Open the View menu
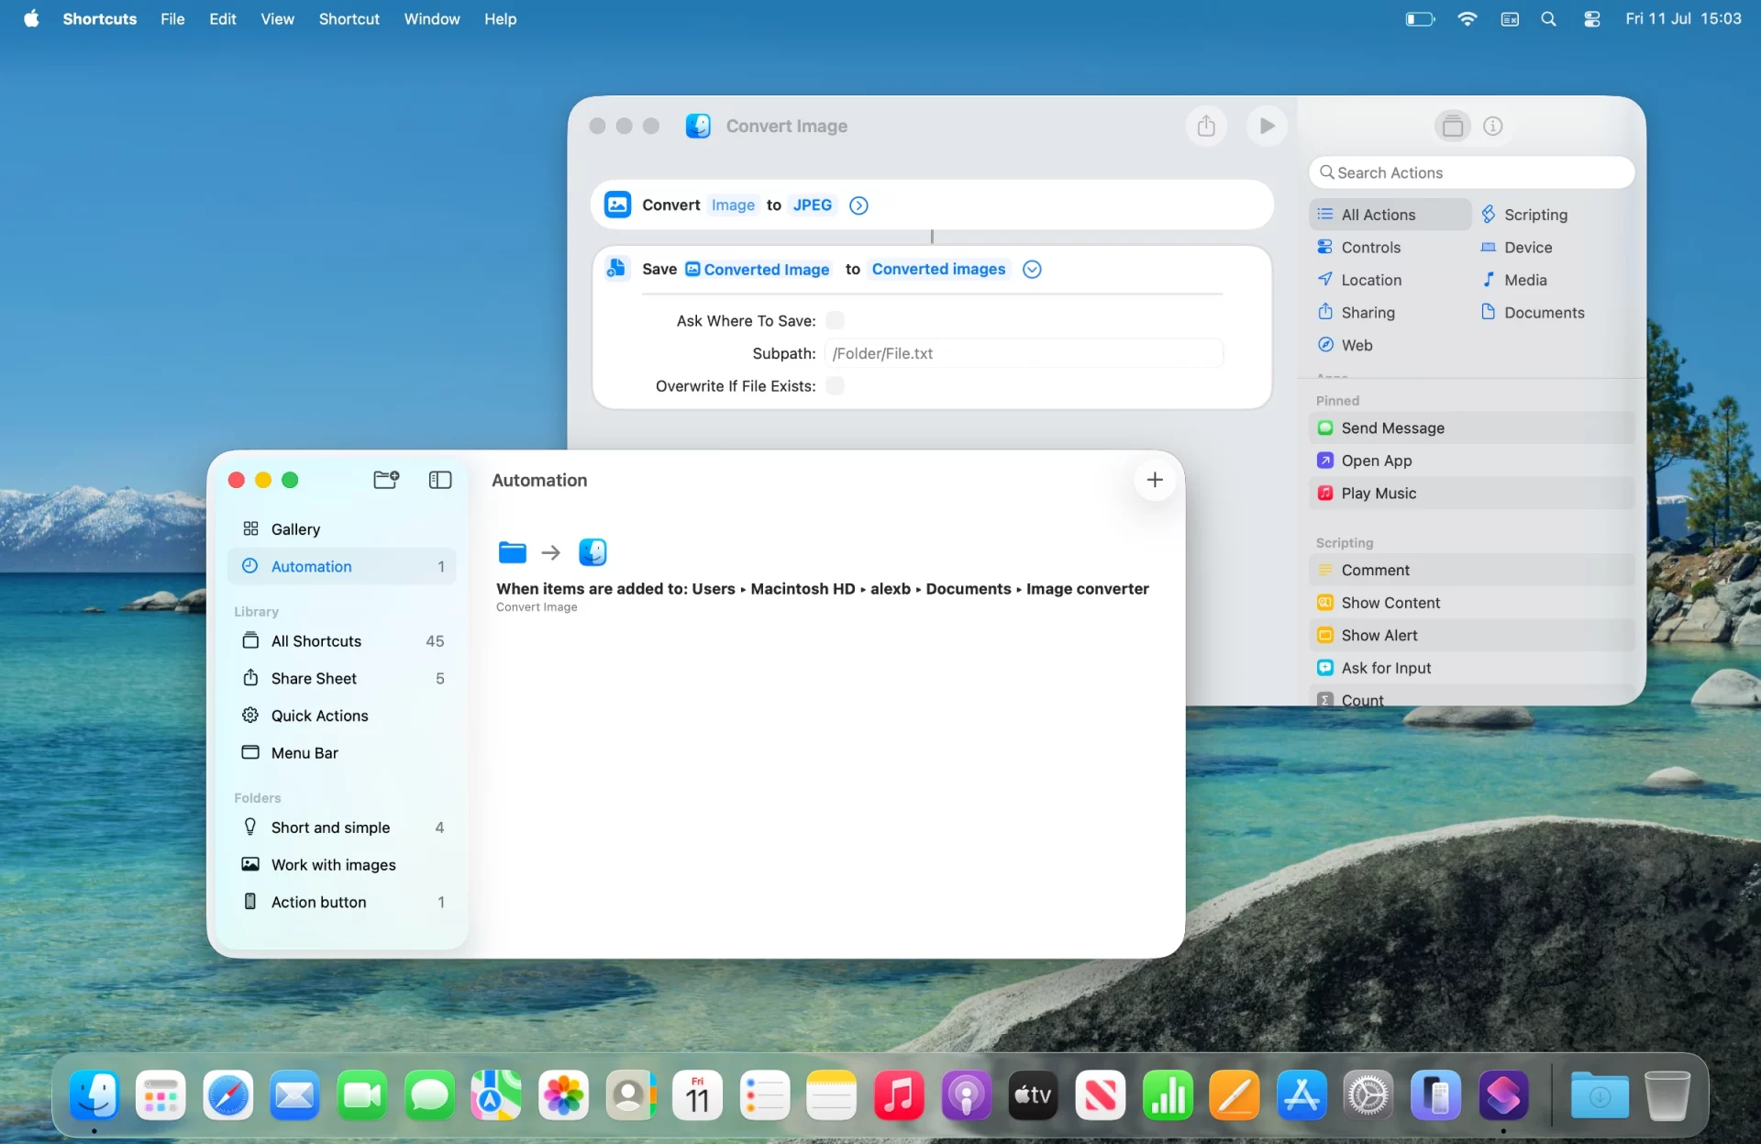1761x1144 pixels. click(x=277, y=18)
